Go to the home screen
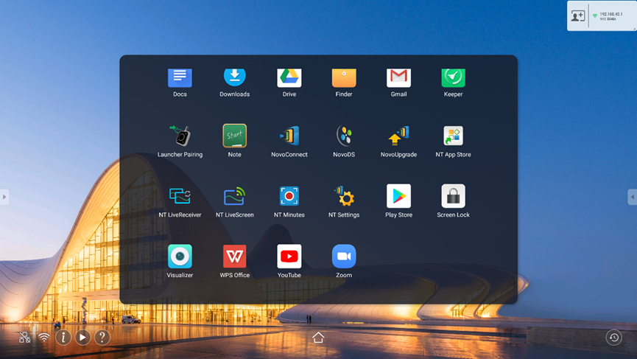 click(318, 337)
